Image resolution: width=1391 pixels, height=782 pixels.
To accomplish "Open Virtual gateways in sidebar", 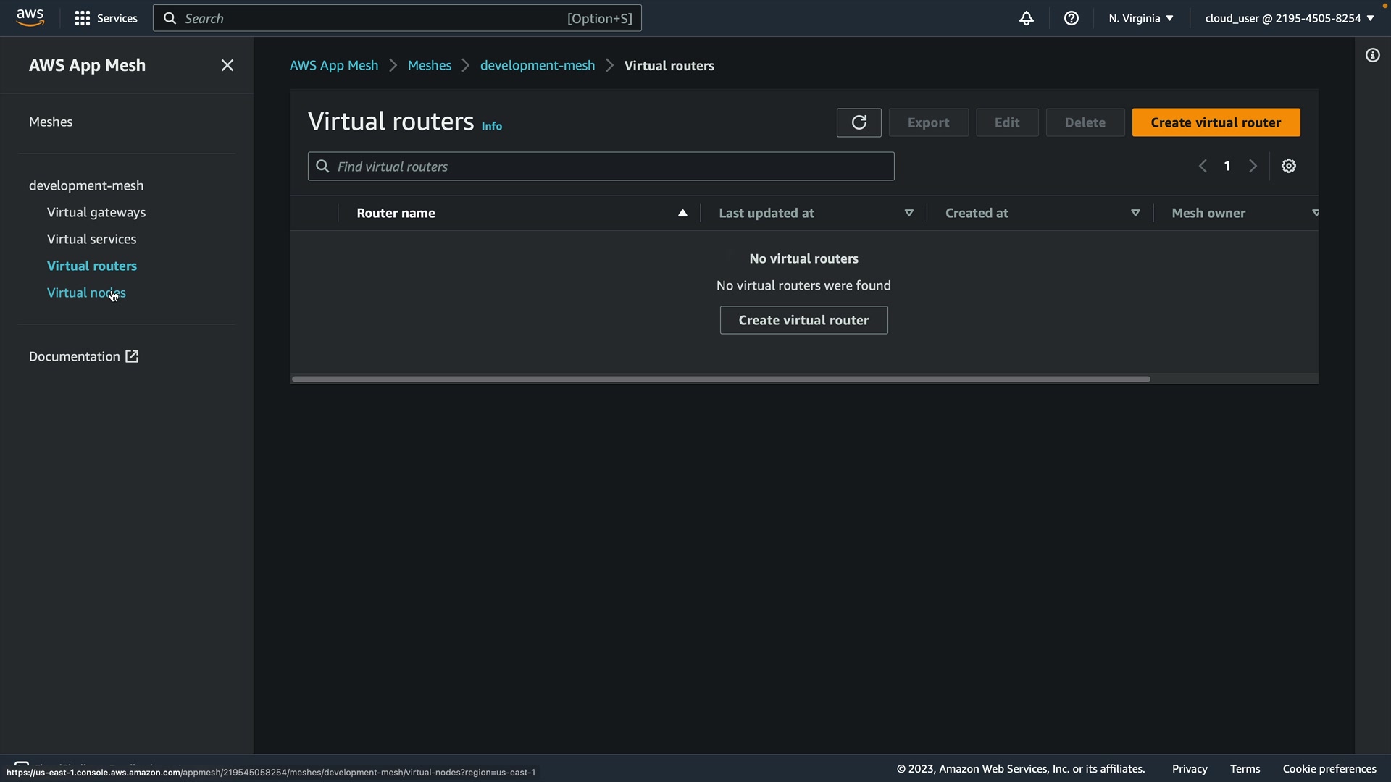I will (x=96, y=212).
